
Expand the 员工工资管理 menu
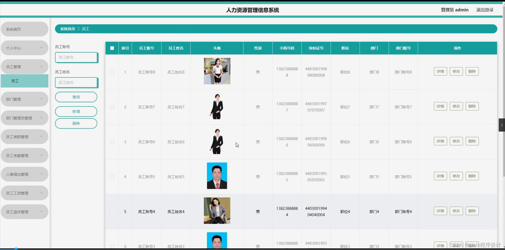point(24,193)
